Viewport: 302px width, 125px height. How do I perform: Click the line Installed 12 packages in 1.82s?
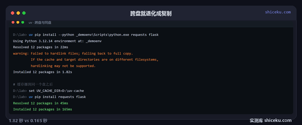pos(43,72)
